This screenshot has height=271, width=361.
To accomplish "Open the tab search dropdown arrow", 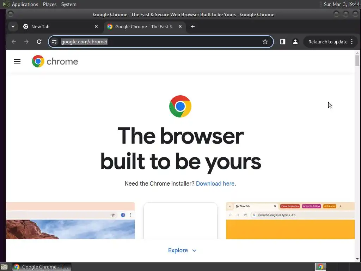I will point(13,26).
